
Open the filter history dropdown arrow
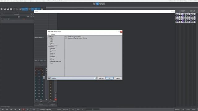tap(95, 78)
